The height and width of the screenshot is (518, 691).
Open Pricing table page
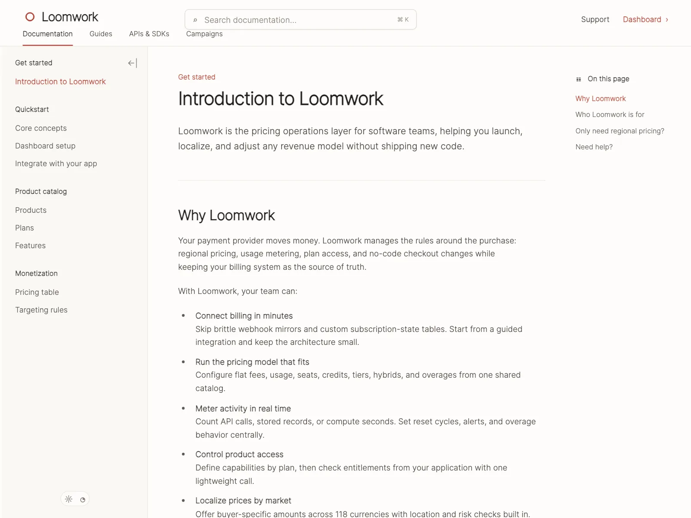click(37, 292)
